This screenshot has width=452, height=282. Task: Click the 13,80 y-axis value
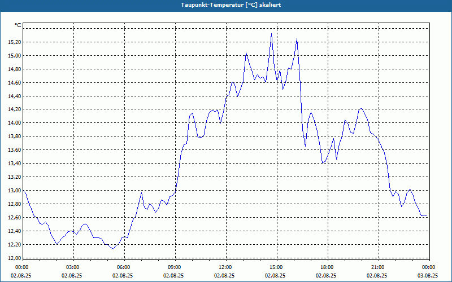click(x=15, y=136)
